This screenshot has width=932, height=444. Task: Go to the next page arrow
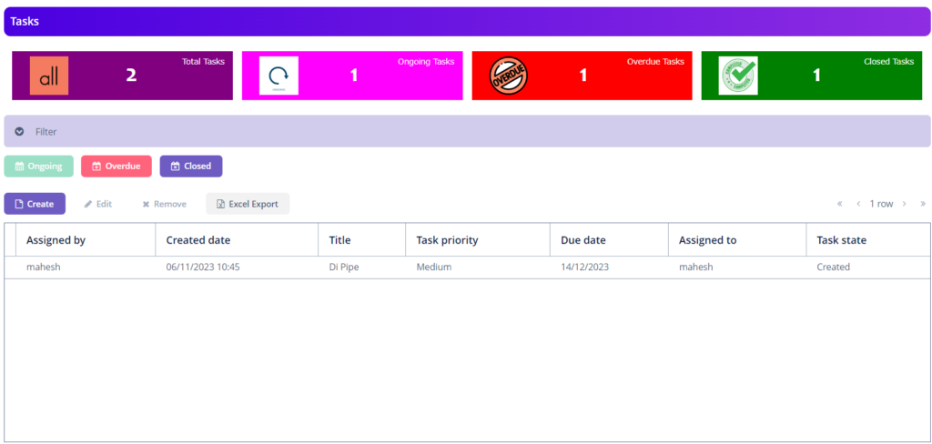coord(904,204)
